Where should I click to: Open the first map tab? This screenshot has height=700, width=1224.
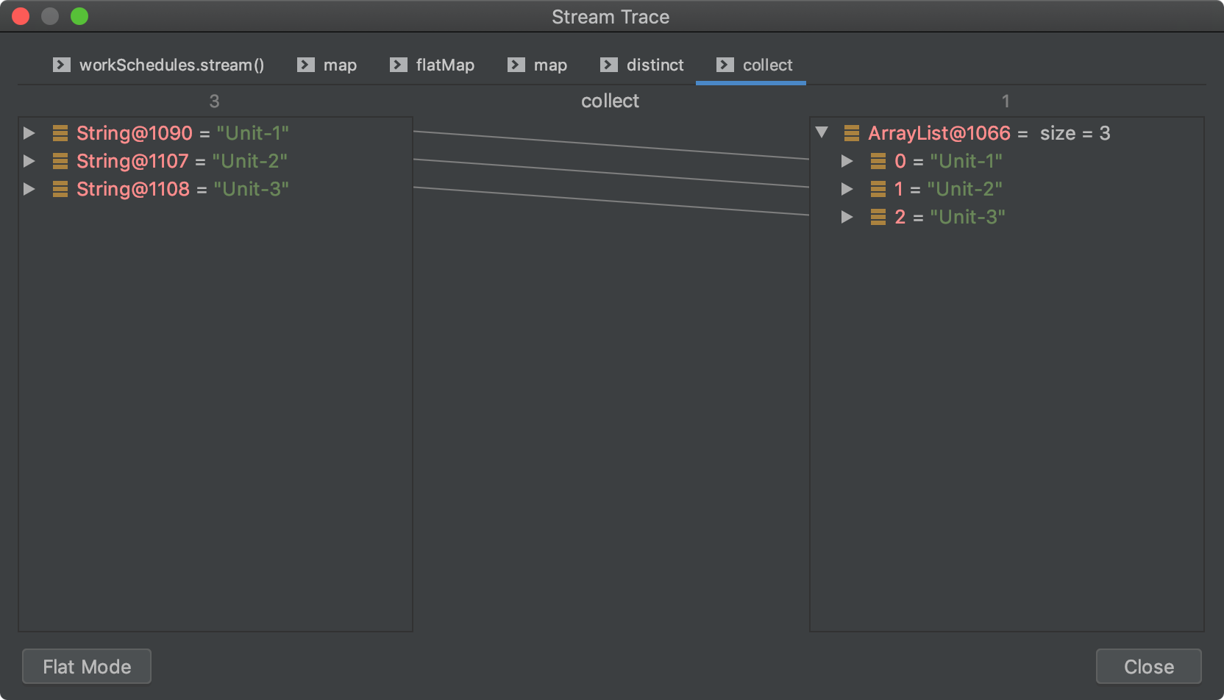tap(327, 65)
